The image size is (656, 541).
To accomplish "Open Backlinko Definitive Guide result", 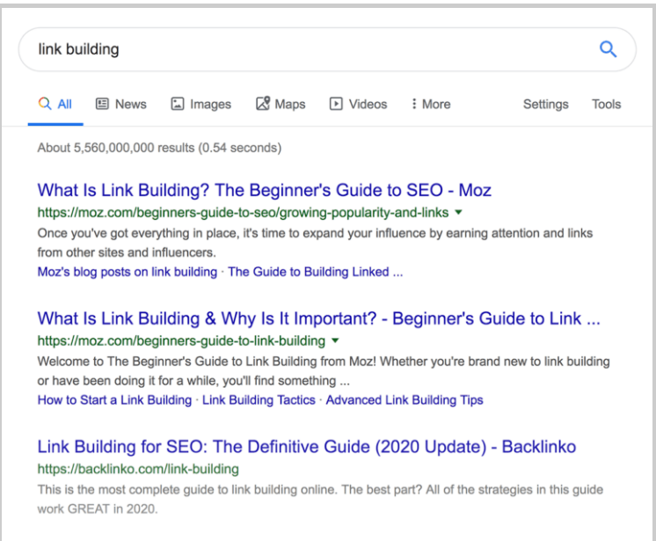I will (306, 447).
